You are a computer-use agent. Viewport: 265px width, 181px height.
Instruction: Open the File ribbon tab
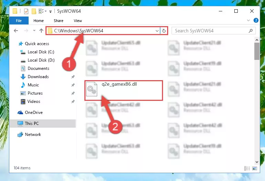[x=19, y=21]
